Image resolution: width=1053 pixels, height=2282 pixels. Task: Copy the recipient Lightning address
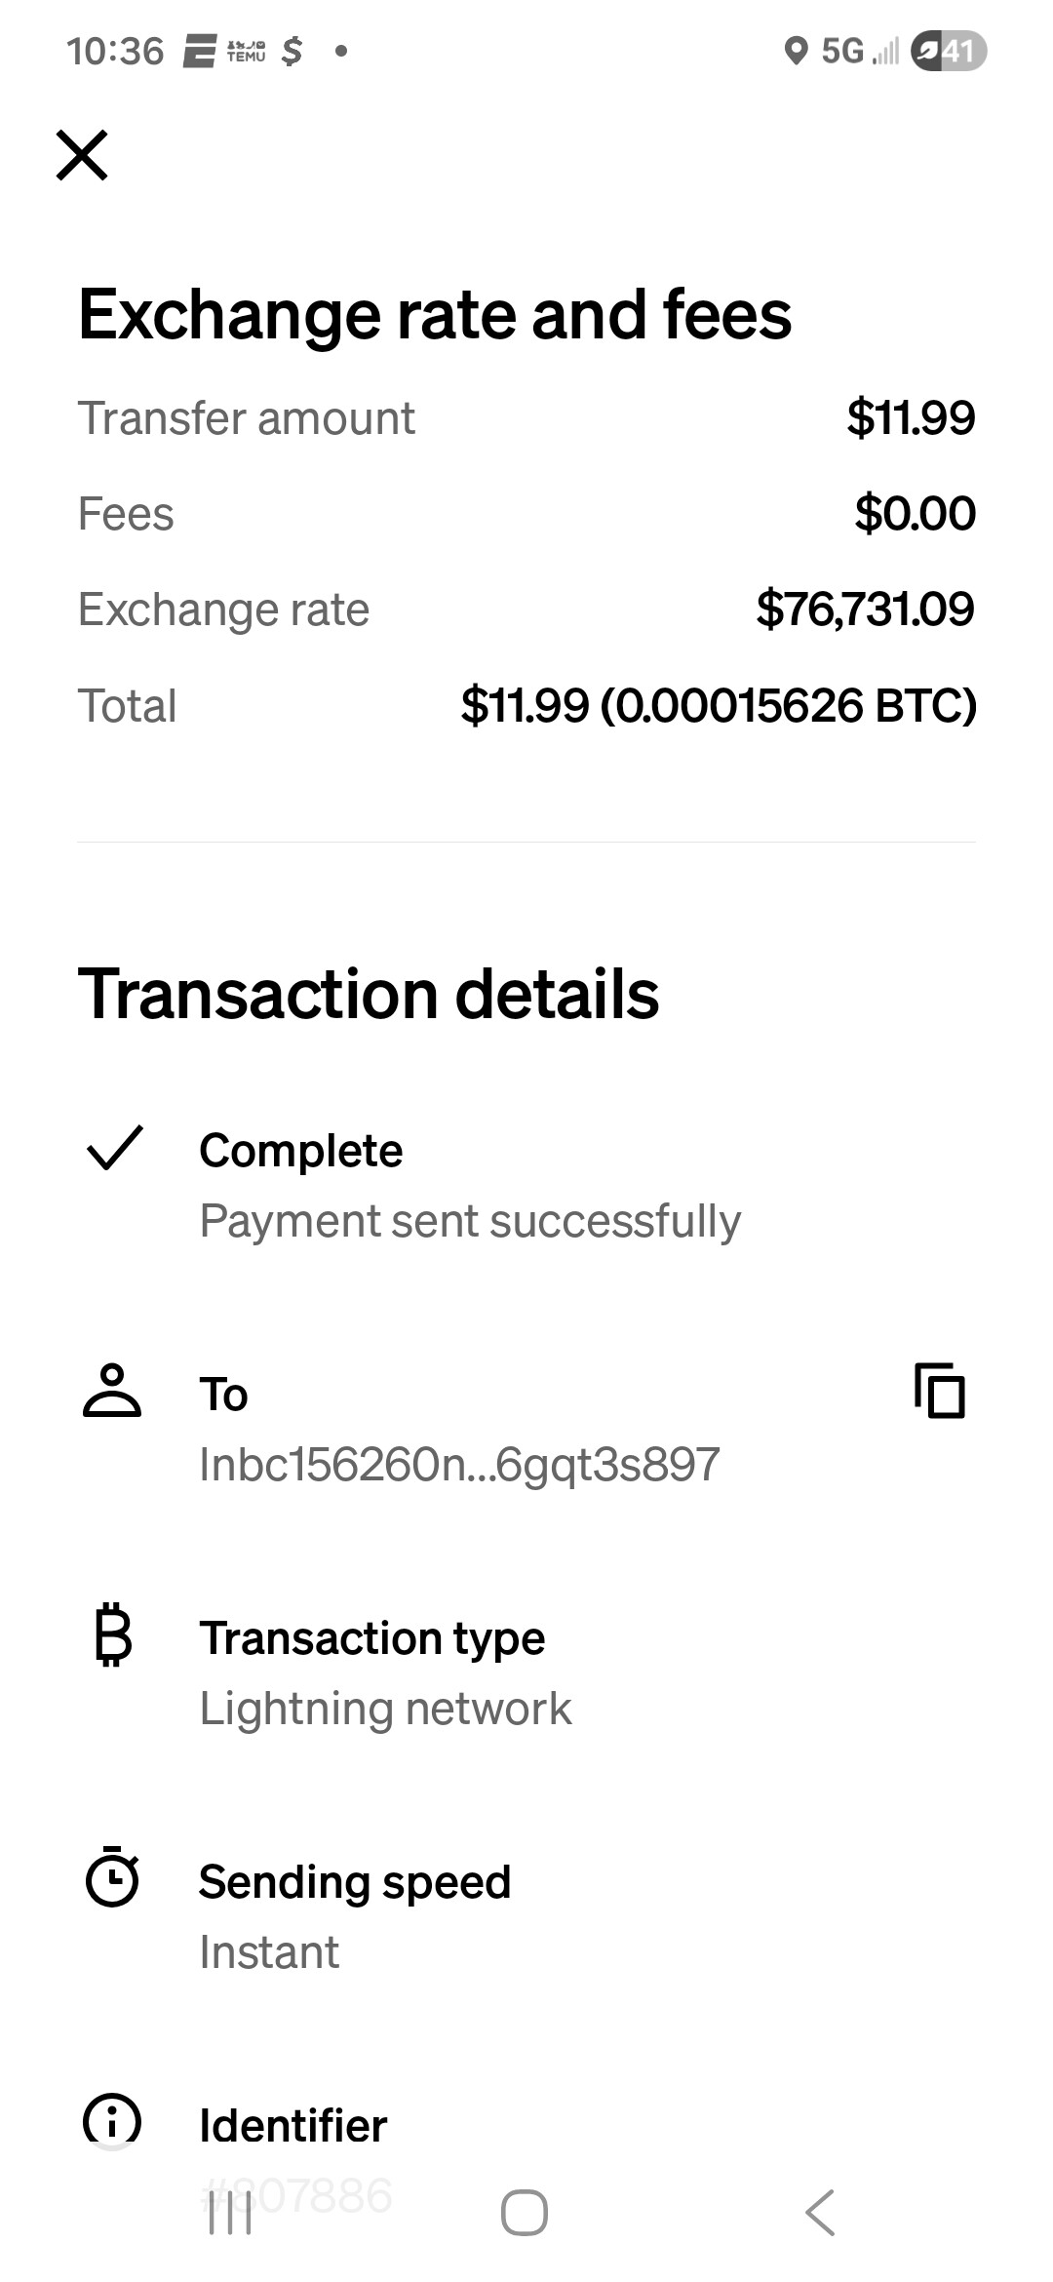tap(939, 1390)
